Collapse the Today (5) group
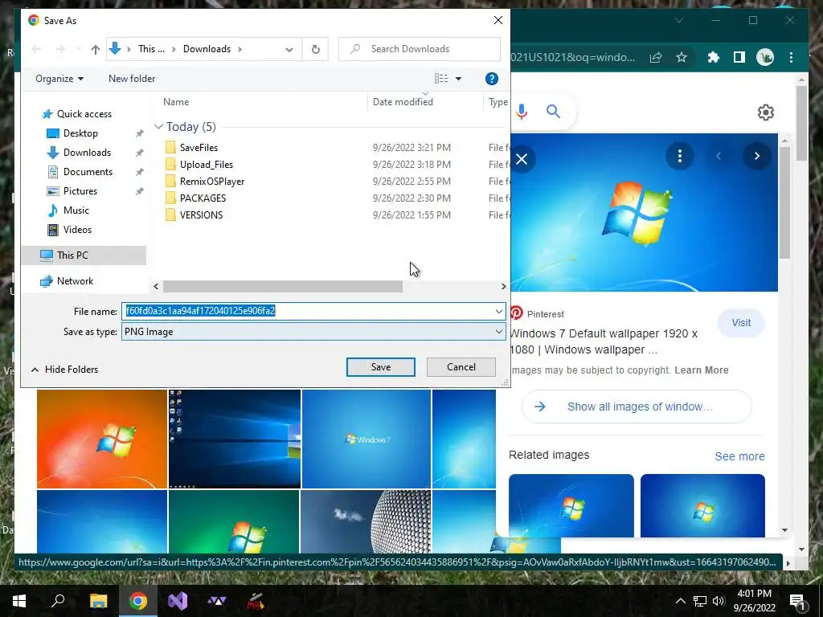 (158, 127)
